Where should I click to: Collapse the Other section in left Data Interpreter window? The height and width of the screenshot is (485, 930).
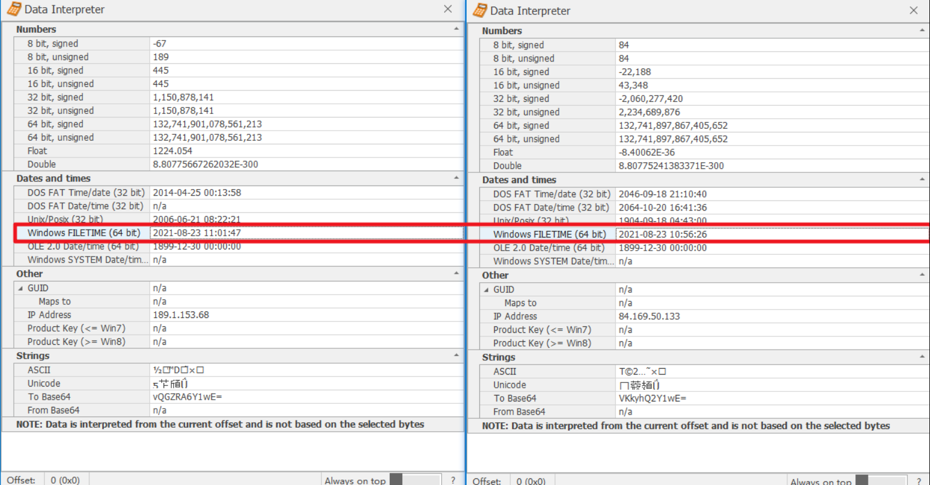click(x=456, y=273)
